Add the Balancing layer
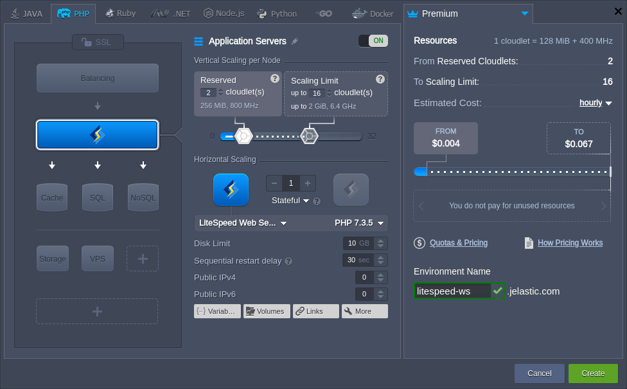The height and width of the screenshot is (389, 627). [98, 78]
